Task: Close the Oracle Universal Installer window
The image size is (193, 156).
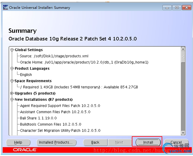Action: (x=187, y=8)
